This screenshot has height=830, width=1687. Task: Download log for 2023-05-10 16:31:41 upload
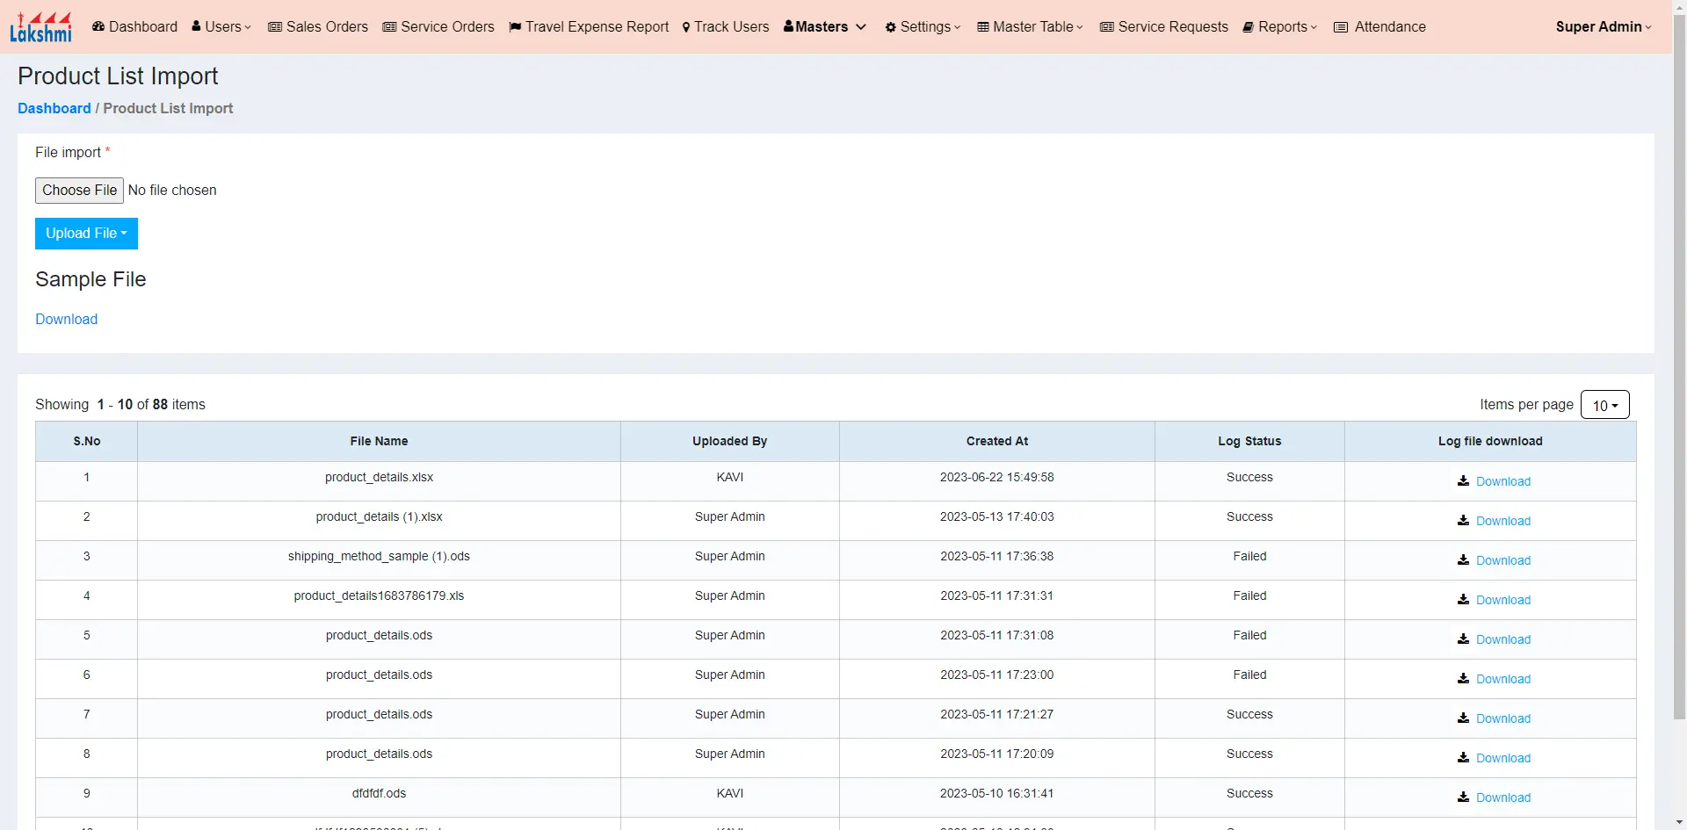point(1502,798)
